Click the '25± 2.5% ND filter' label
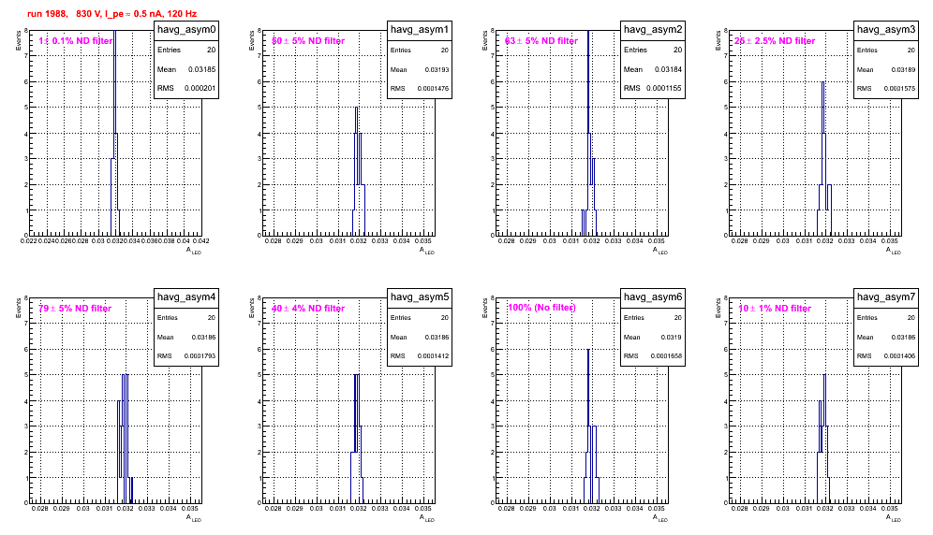Viewport: 933px width, 535px height. [x=775, y=41]
